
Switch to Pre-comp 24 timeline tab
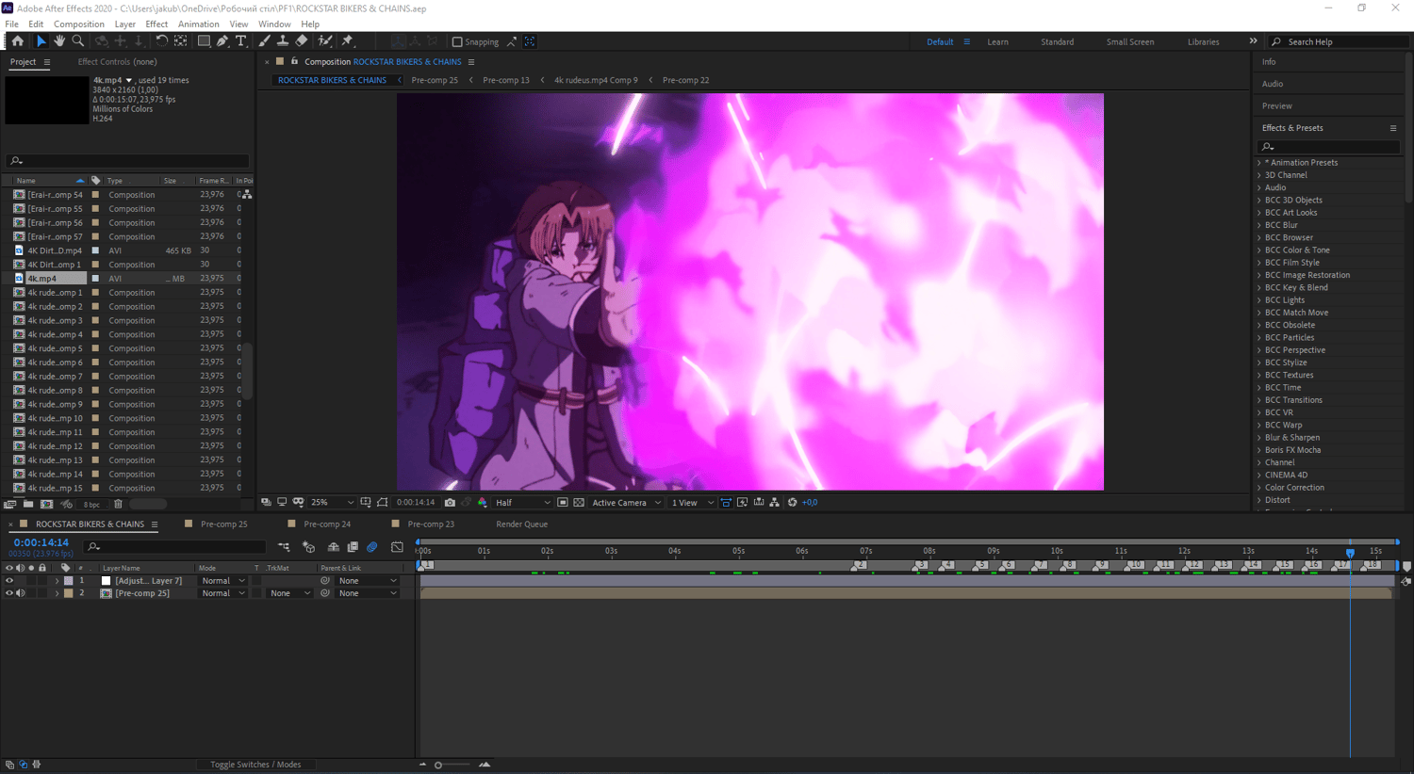tap(327, 524)
